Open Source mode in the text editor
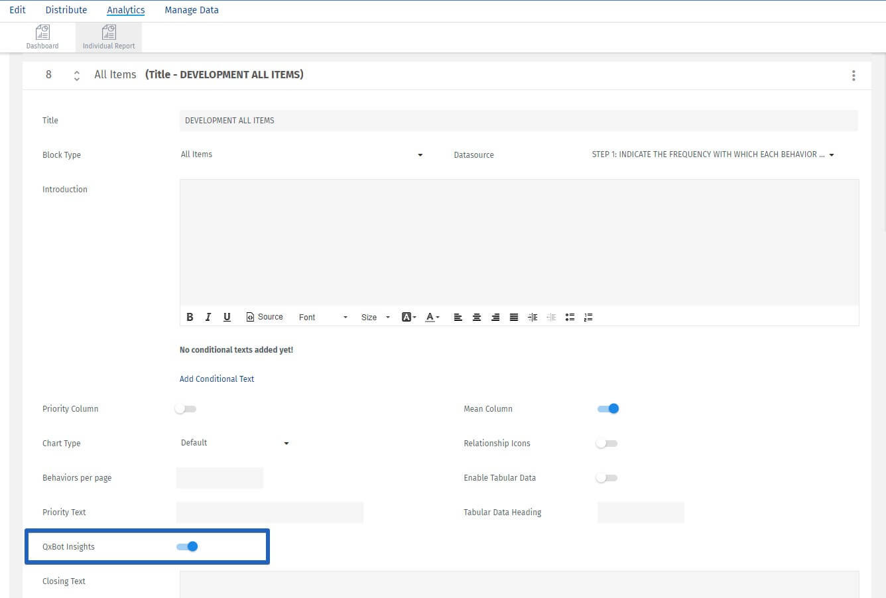This screenshot has width=886, height=598. [265, 317]
